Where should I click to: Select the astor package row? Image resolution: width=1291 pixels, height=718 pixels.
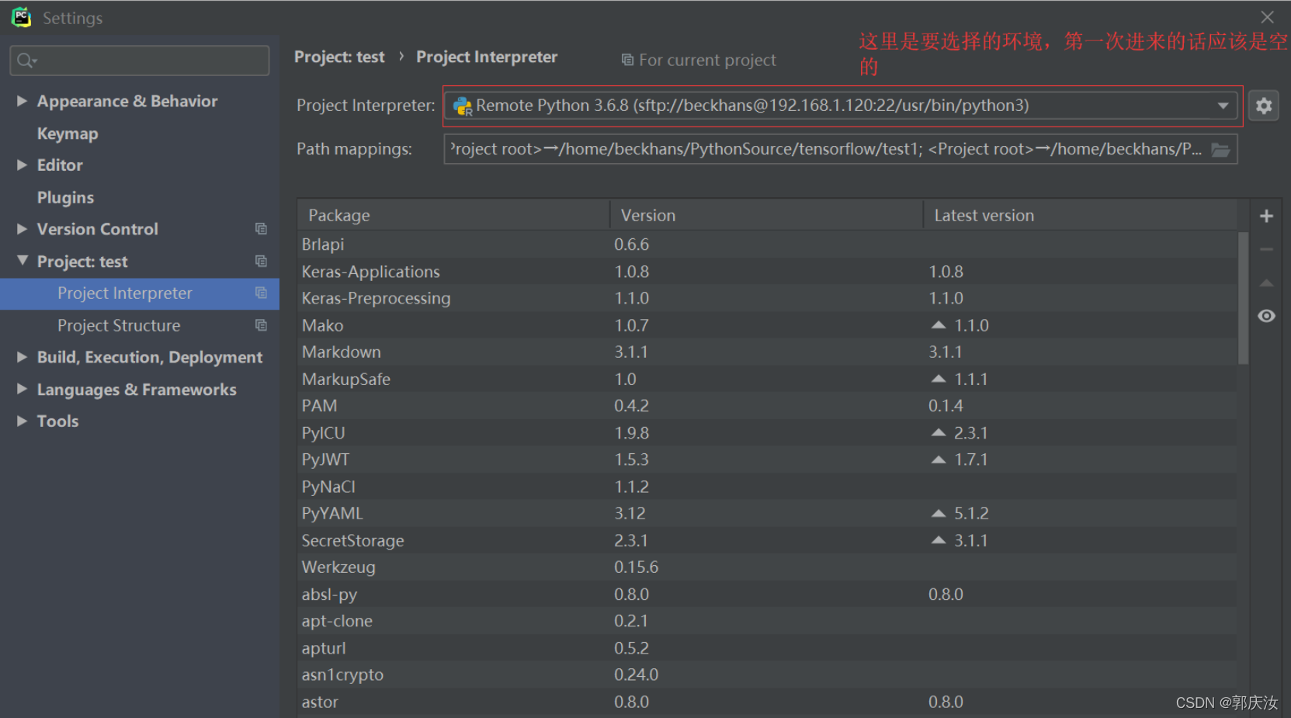coord(767,702)
